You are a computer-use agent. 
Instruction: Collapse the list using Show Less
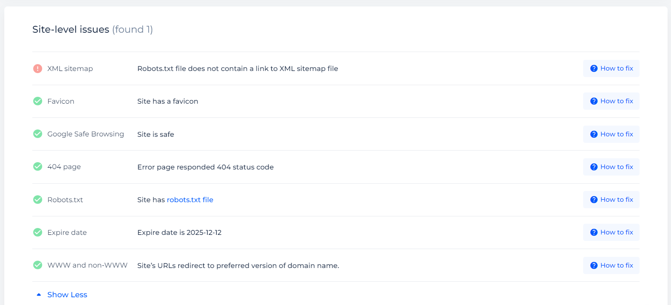pos(67,294)
